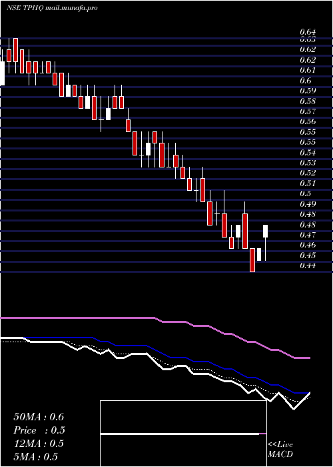Screen dimensions: 333x467
Task: Click inside the MACD histogram box
Action: click(x=183, y=434)
